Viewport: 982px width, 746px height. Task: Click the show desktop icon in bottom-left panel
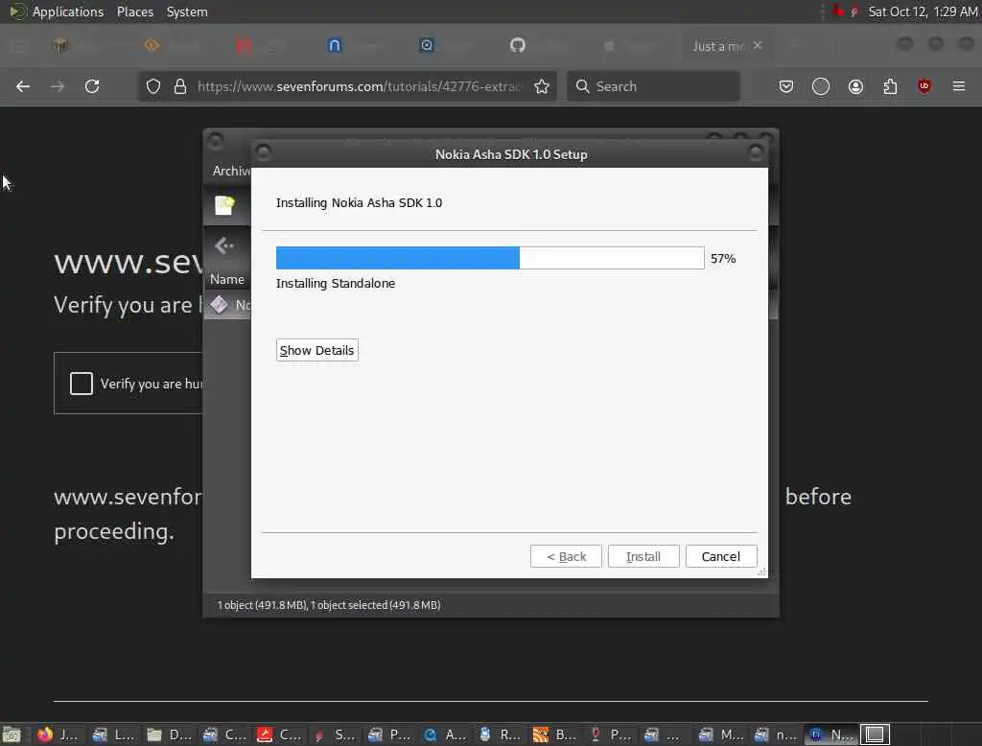click(x=12, y=734)
